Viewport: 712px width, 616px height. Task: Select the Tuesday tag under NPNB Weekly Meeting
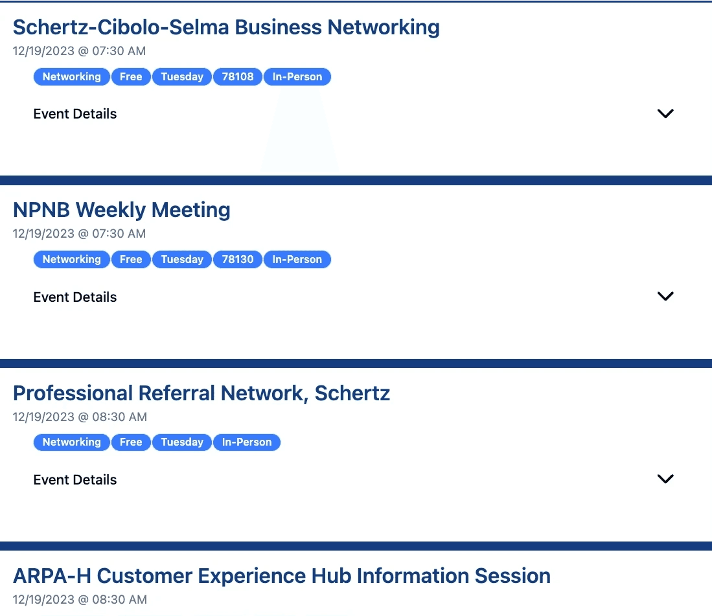tap(182, 259)
